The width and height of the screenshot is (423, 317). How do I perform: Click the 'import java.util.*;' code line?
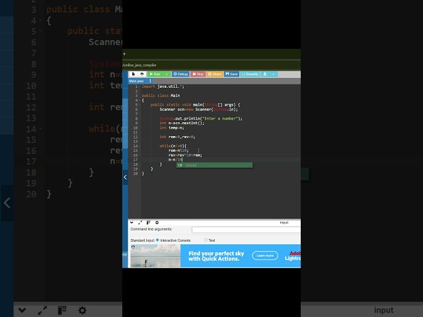(163, 87)
